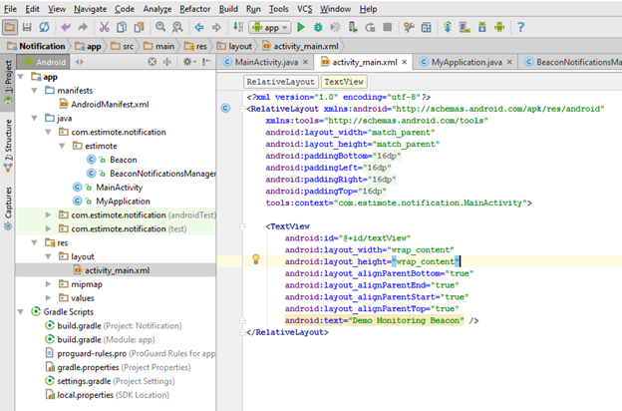This screenshot has height=411, width=622.
Task: Select AndroidManifest.xml in project tree
Action: point(110,105)
